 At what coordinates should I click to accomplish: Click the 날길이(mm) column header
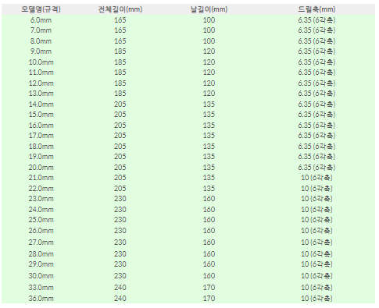tap(209, 9)
